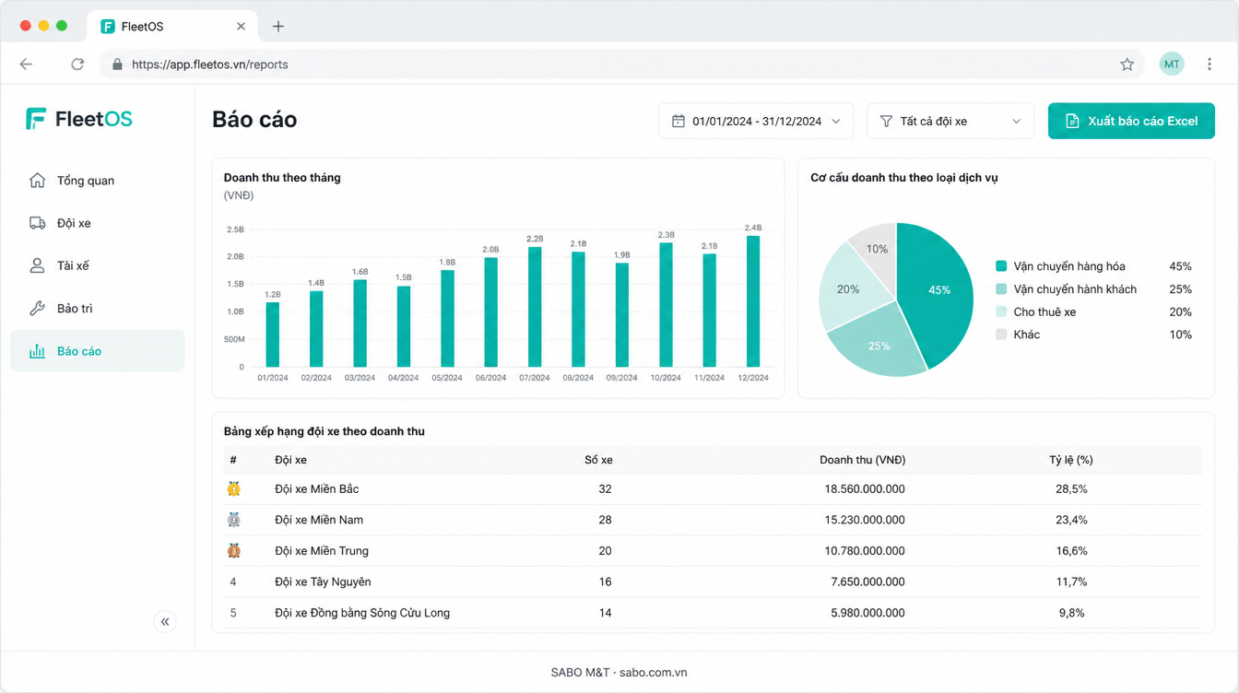Click the silver medal for Đội xe Miền Nam
Screen dimensions: 1239x693
coord(234,520)
